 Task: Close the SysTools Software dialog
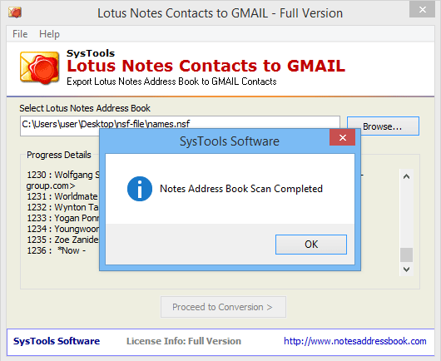point(342,137)
